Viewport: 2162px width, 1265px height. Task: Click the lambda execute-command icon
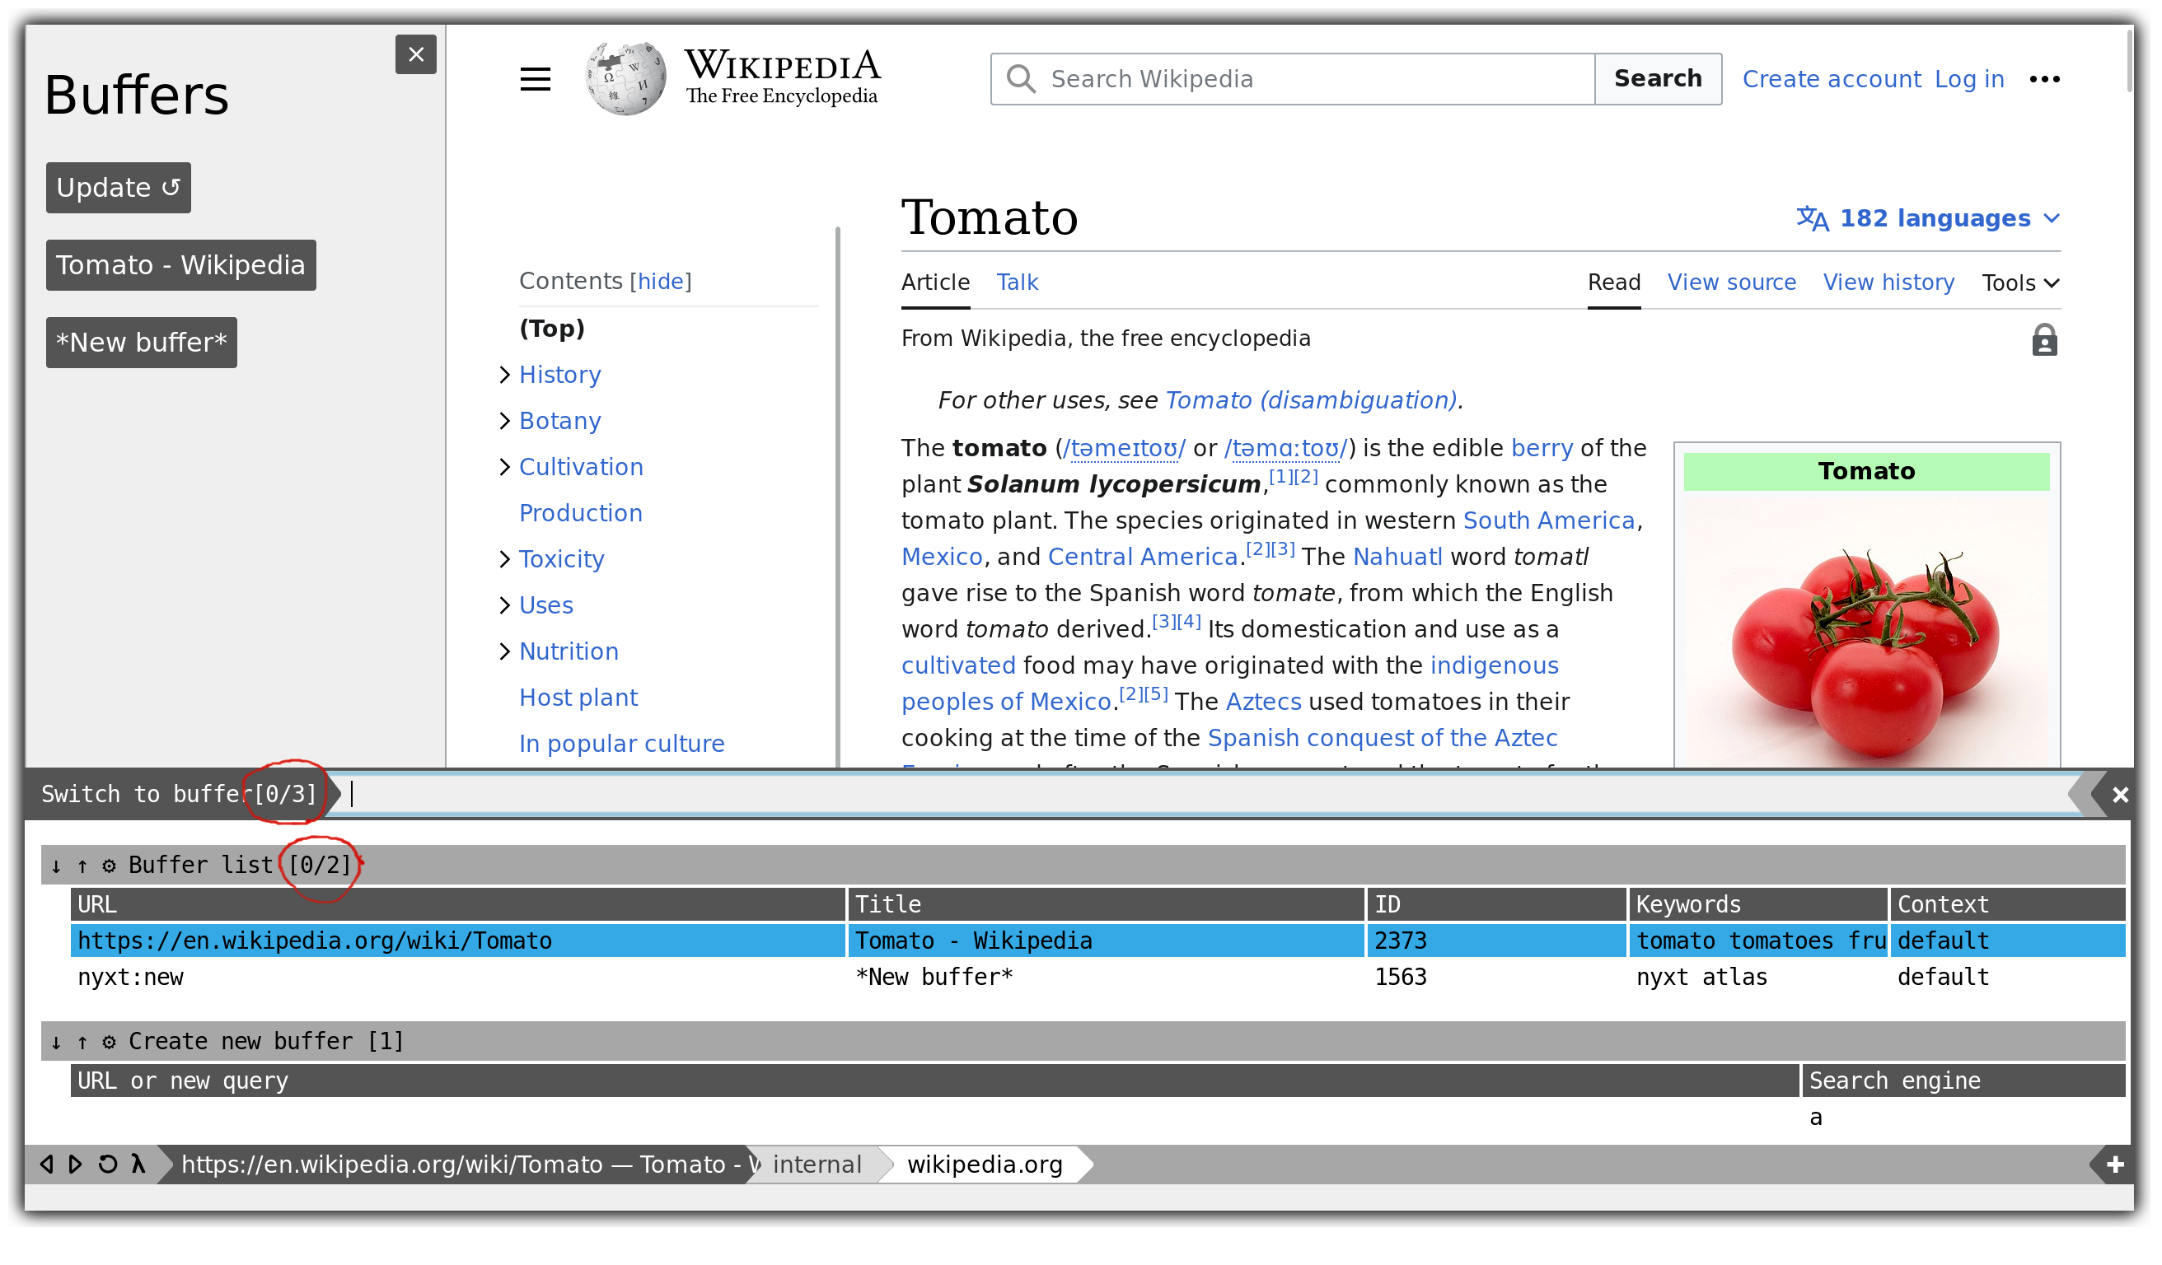tap(138, 1164)
